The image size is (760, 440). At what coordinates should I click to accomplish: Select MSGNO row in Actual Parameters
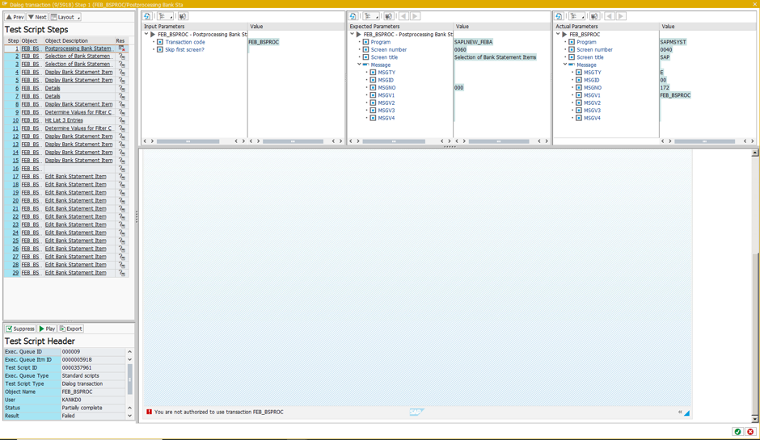[593, 88]
